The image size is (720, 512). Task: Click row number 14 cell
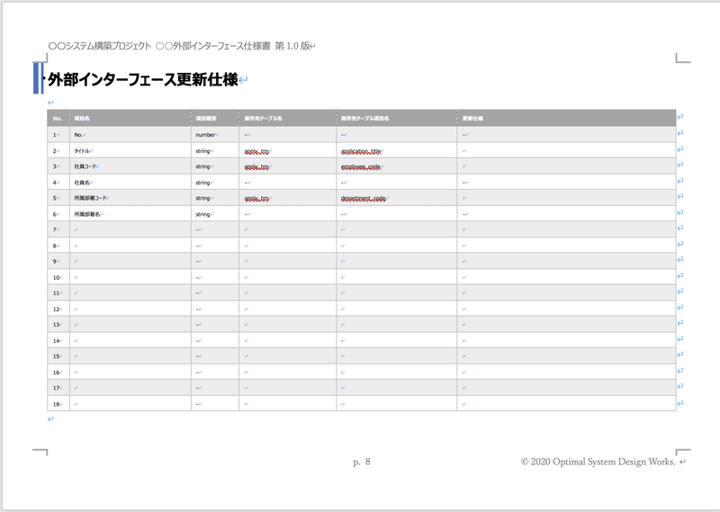coord(58,341)
